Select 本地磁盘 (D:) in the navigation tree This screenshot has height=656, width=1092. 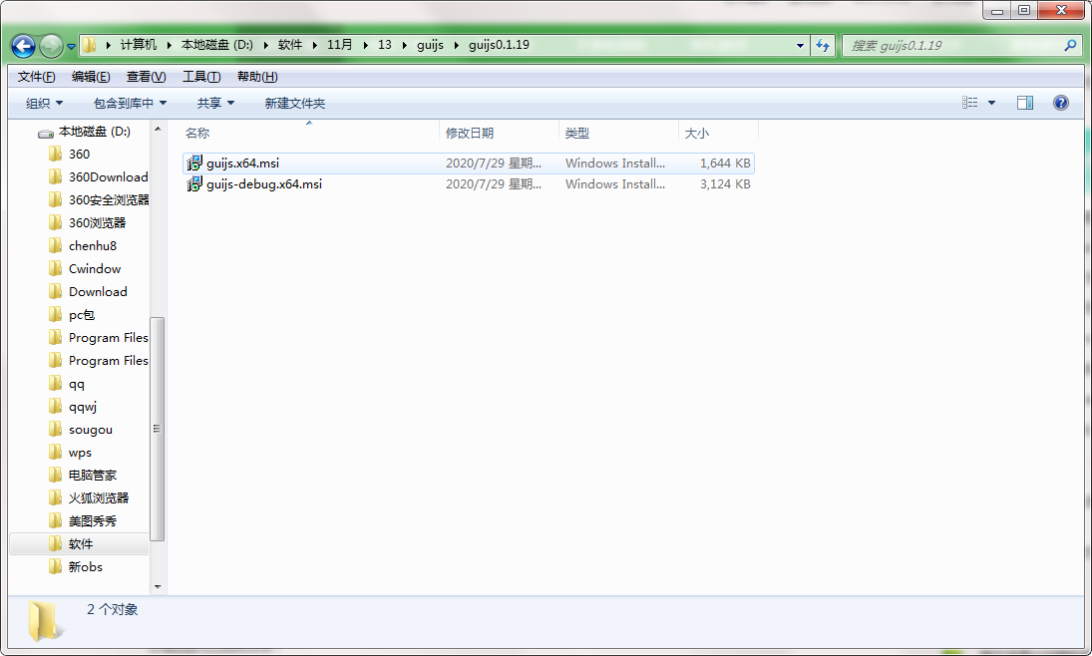(x=94, y=132)
